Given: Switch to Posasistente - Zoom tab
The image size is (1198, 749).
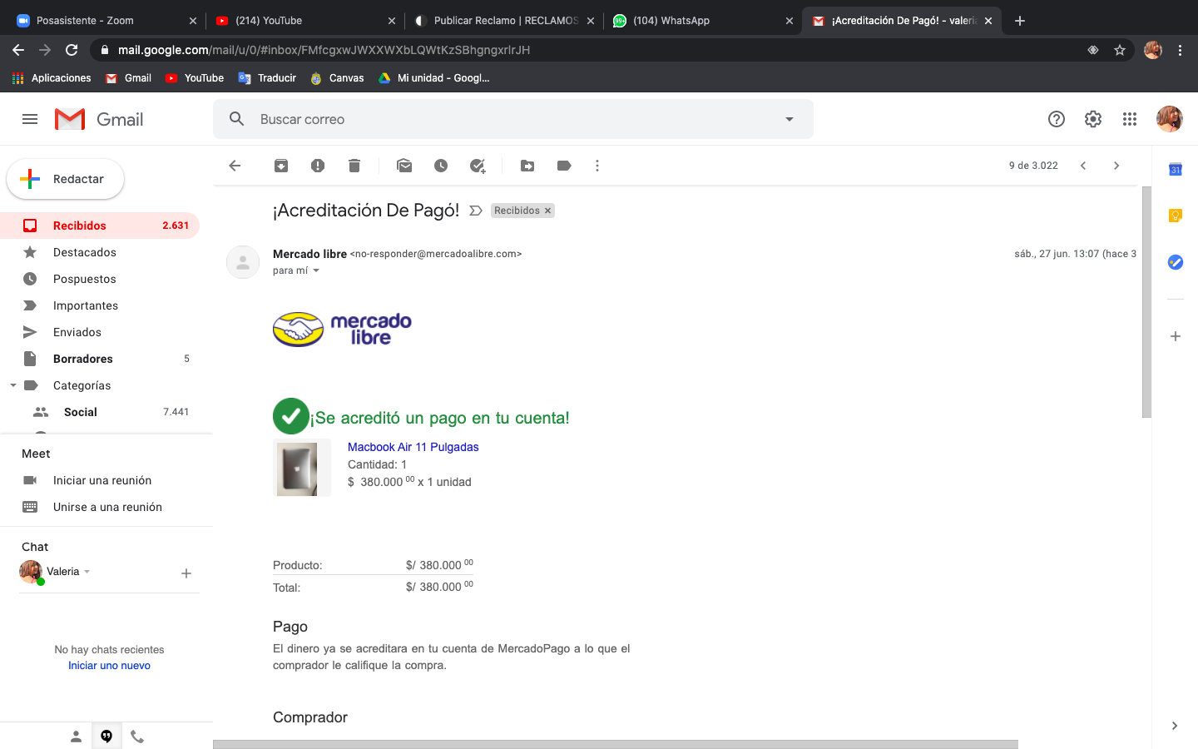Looking at the screenshot, I should [106, 21].
